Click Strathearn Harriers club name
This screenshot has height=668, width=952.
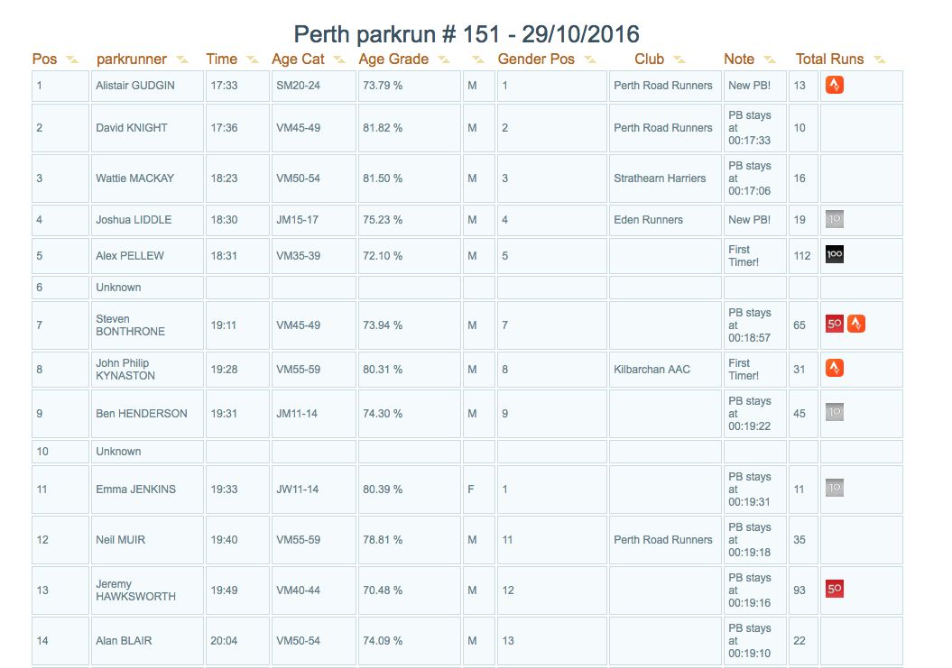coord(660,178)
